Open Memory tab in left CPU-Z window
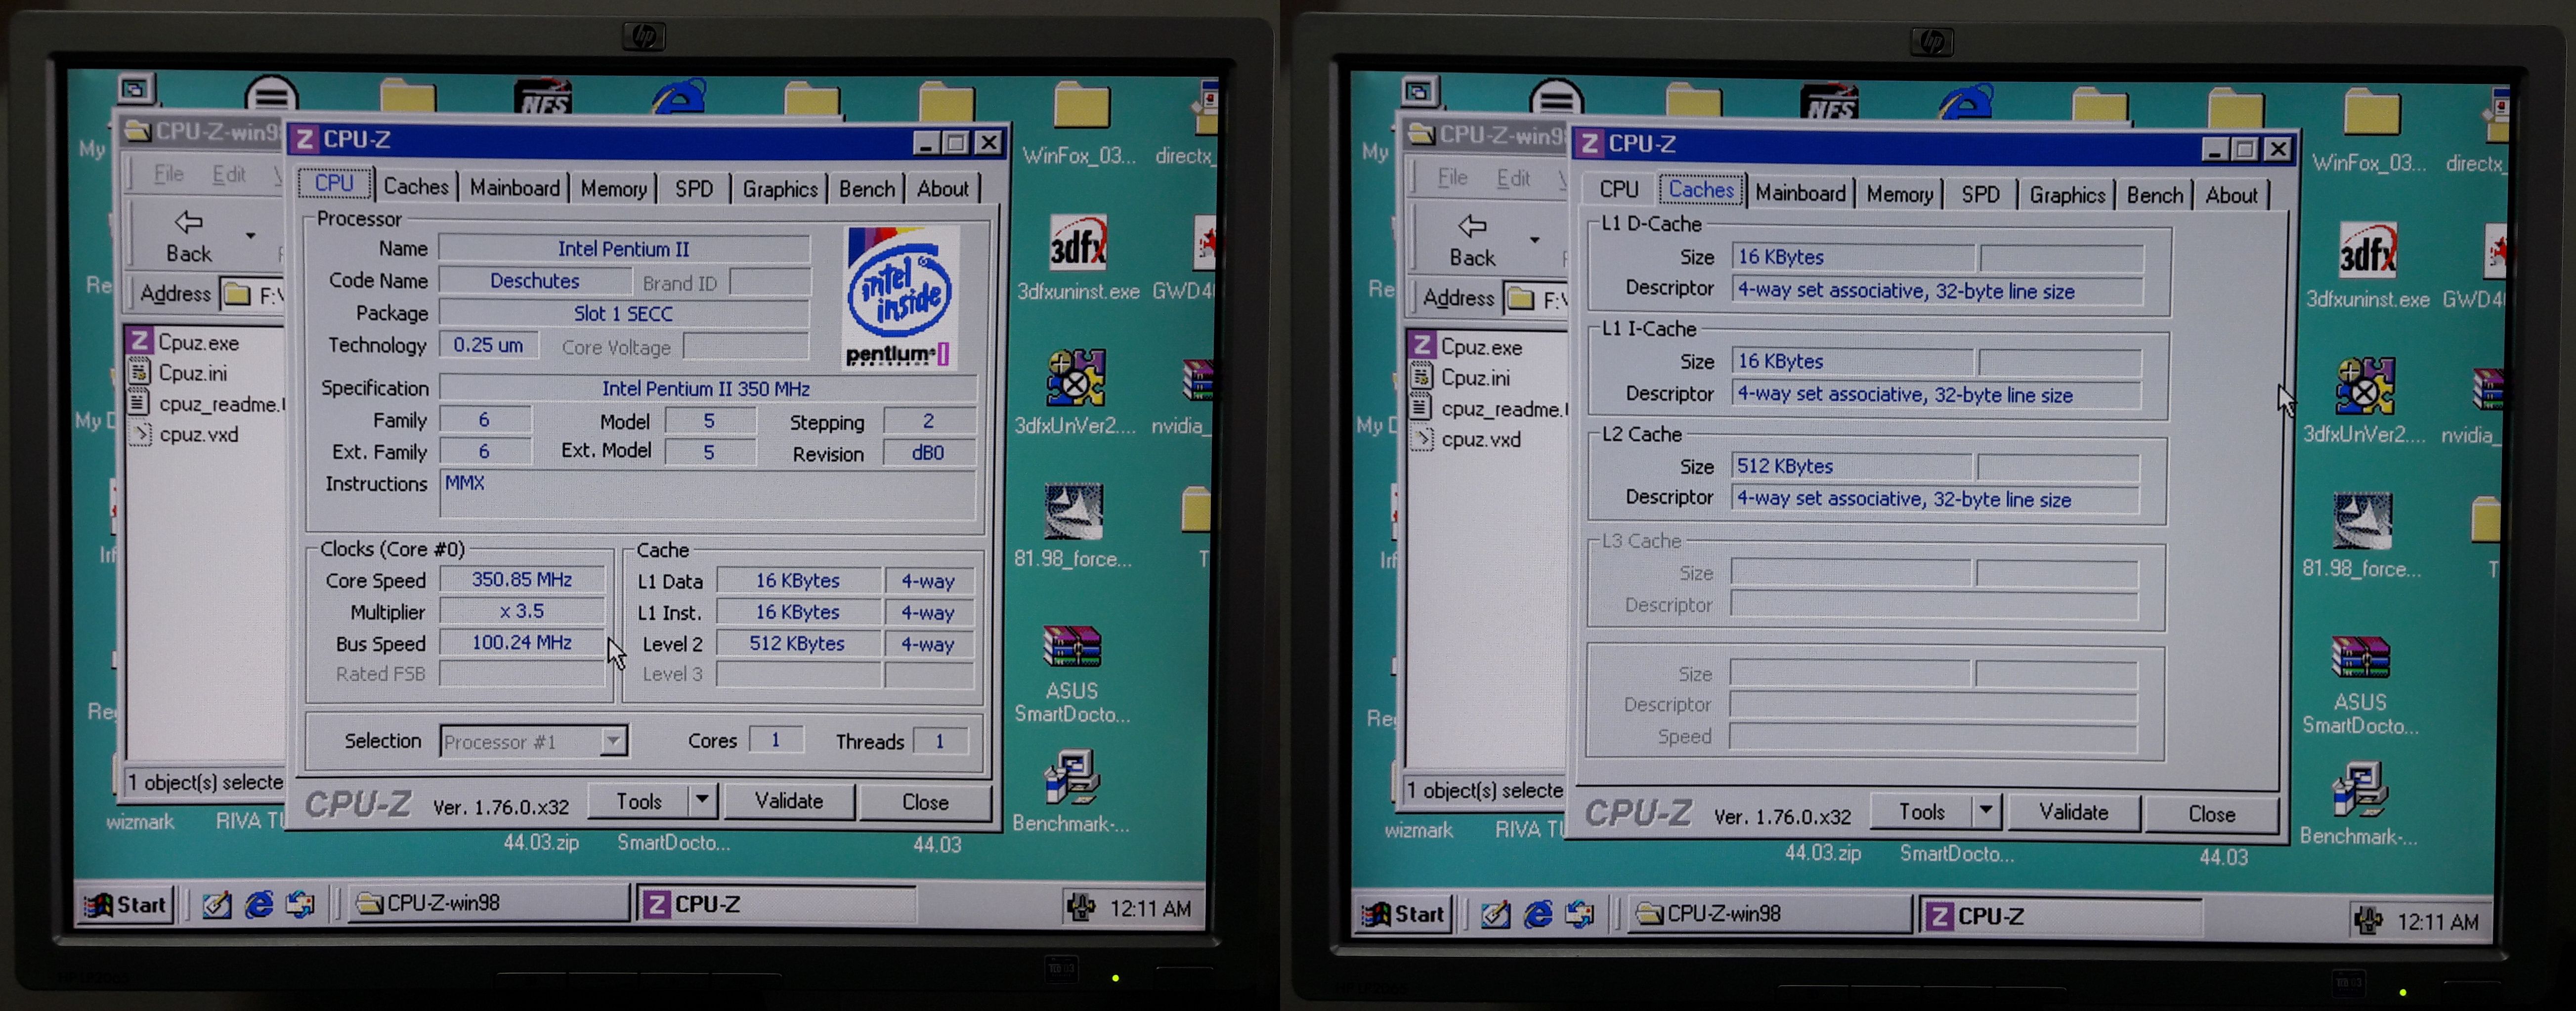This screenshot has height=1011, width=2576. 613,188
